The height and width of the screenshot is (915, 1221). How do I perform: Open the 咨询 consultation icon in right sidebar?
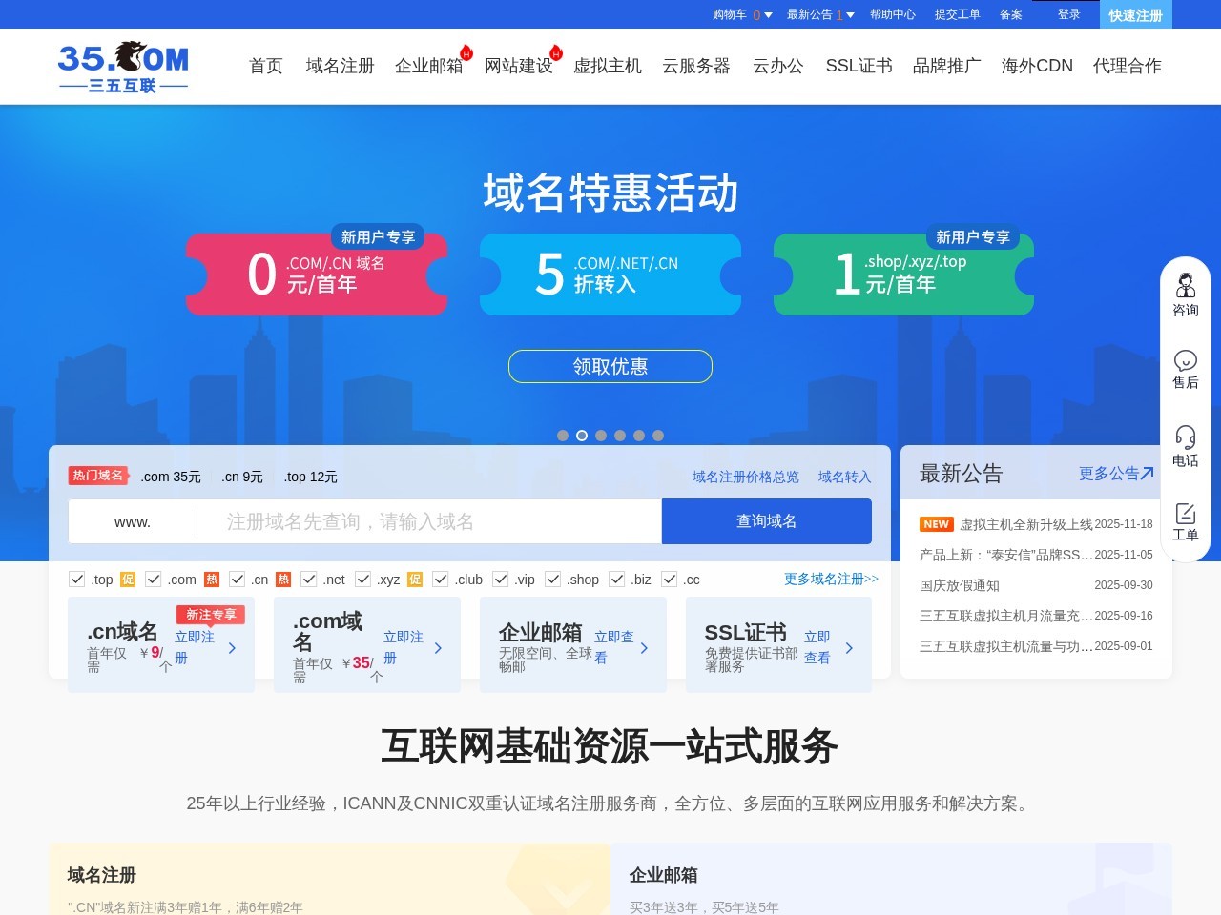[x=1186, y=294]
